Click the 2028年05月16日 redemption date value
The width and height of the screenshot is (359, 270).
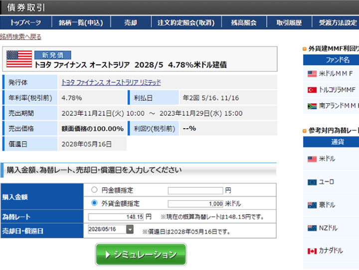[x=87, y=144]
